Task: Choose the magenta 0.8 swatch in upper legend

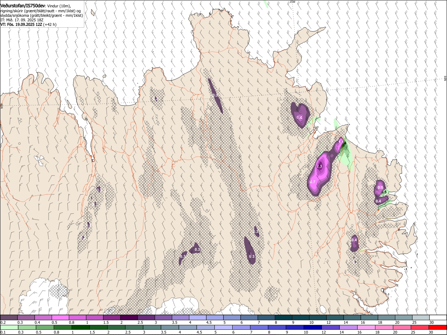Action: pos(77,318)
